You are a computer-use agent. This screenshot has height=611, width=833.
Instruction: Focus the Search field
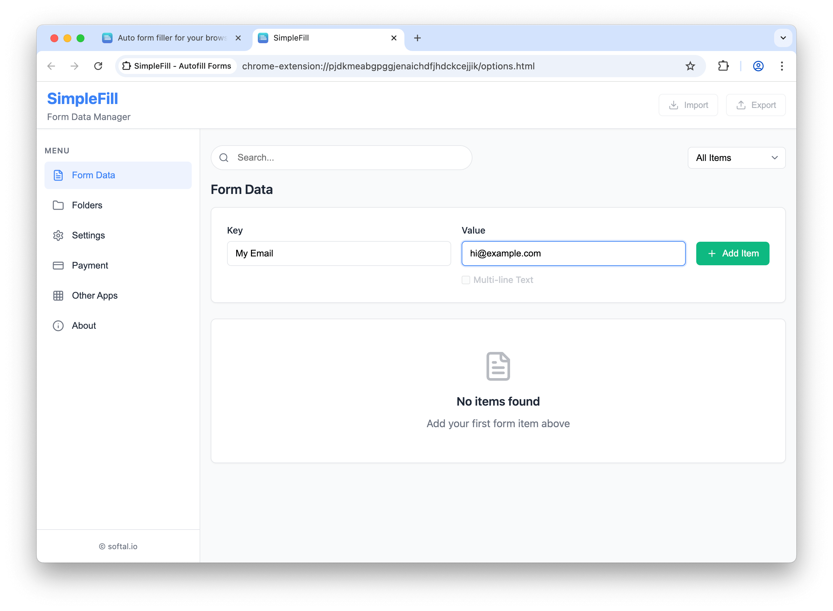(x=341, y=158)
